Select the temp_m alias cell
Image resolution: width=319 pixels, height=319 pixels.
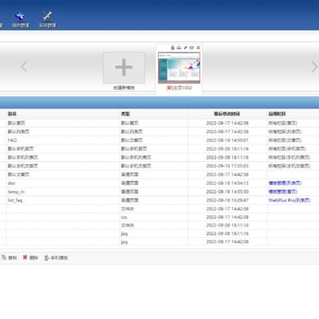pos(16,191)
